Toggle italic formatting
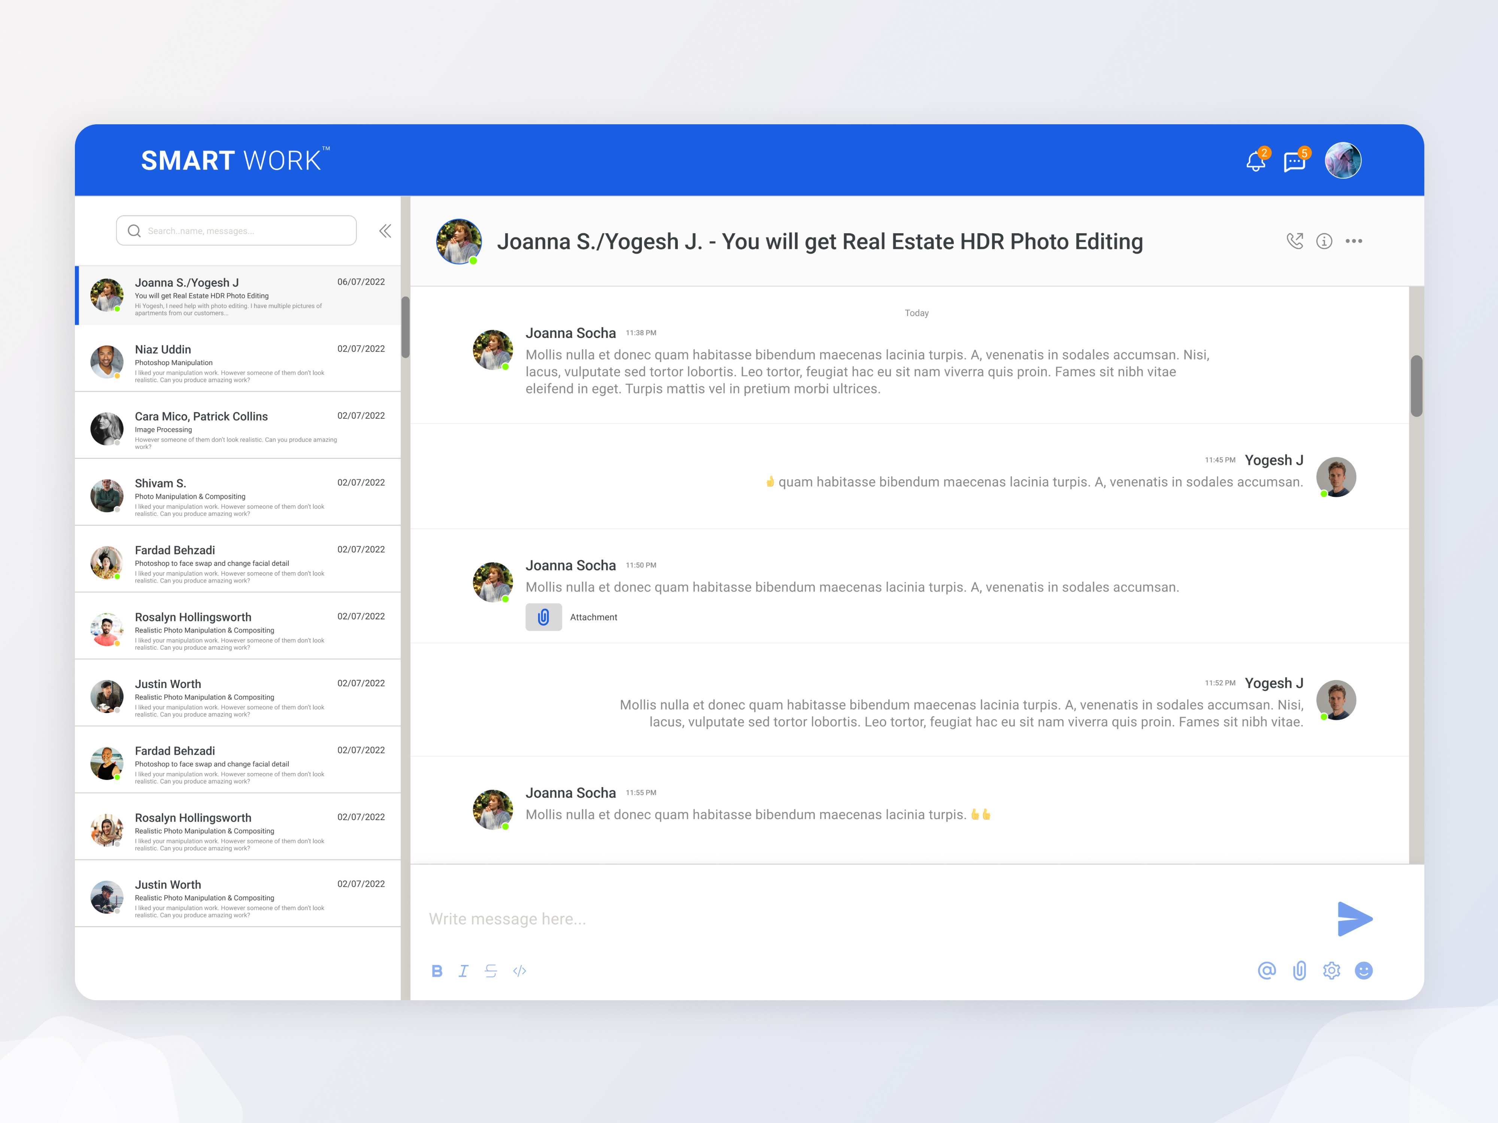1498x1123 pixels. coord(463,971)
